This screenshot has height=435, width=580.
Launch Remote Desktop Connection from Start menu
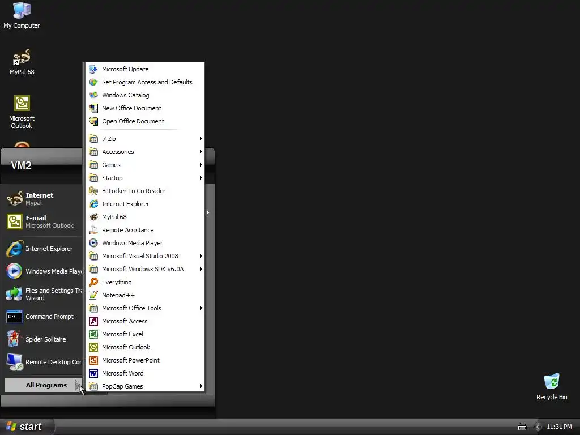(43, 362)
